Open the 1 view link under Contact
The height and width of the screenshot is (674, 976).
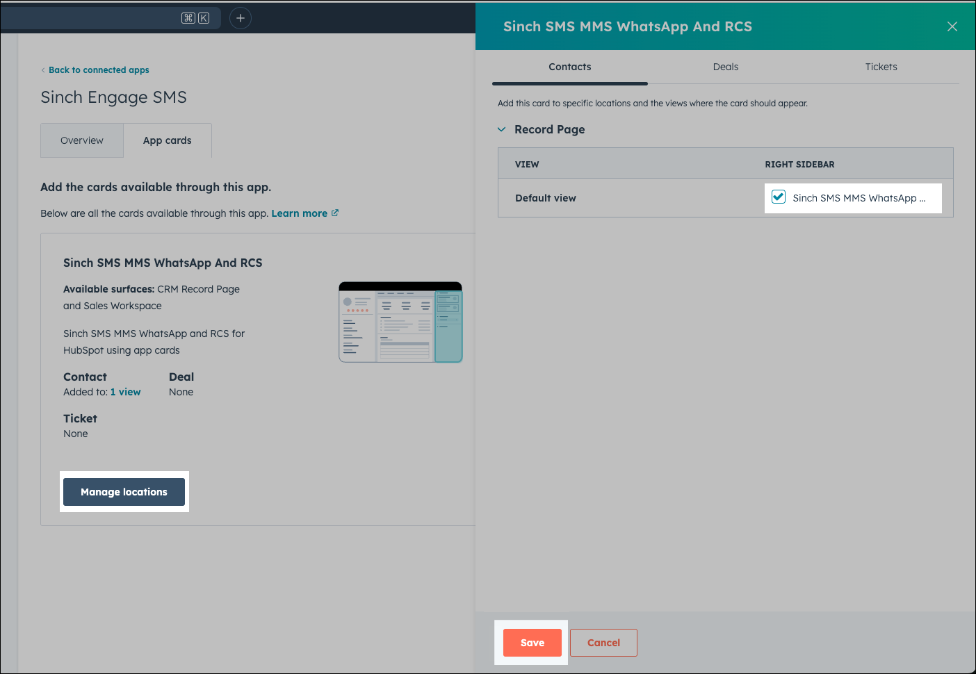[x=126, y=392]
